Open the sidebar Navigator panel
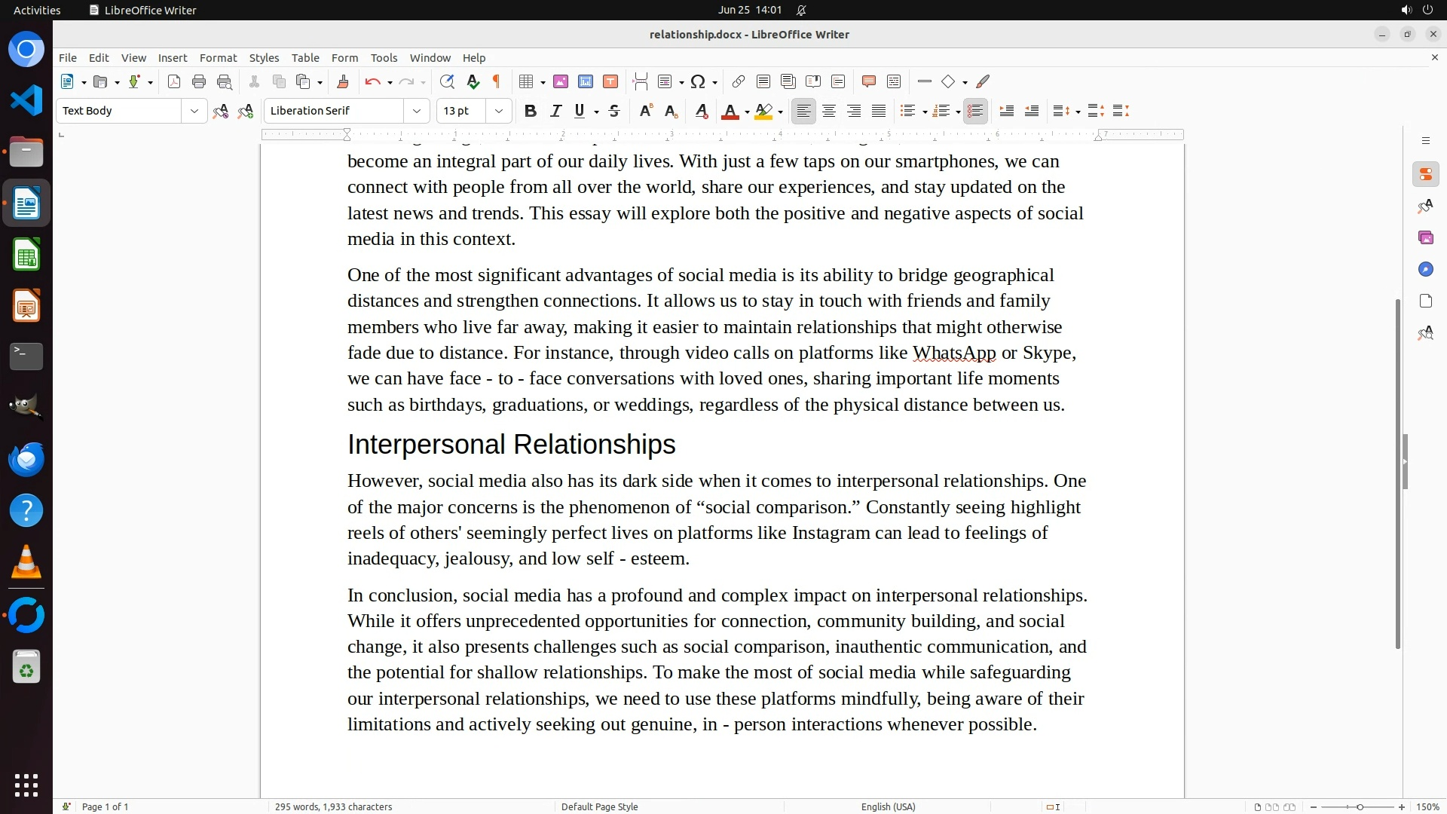The height and width of the screenshot is (814, 1447). (x=1425, y=270)
